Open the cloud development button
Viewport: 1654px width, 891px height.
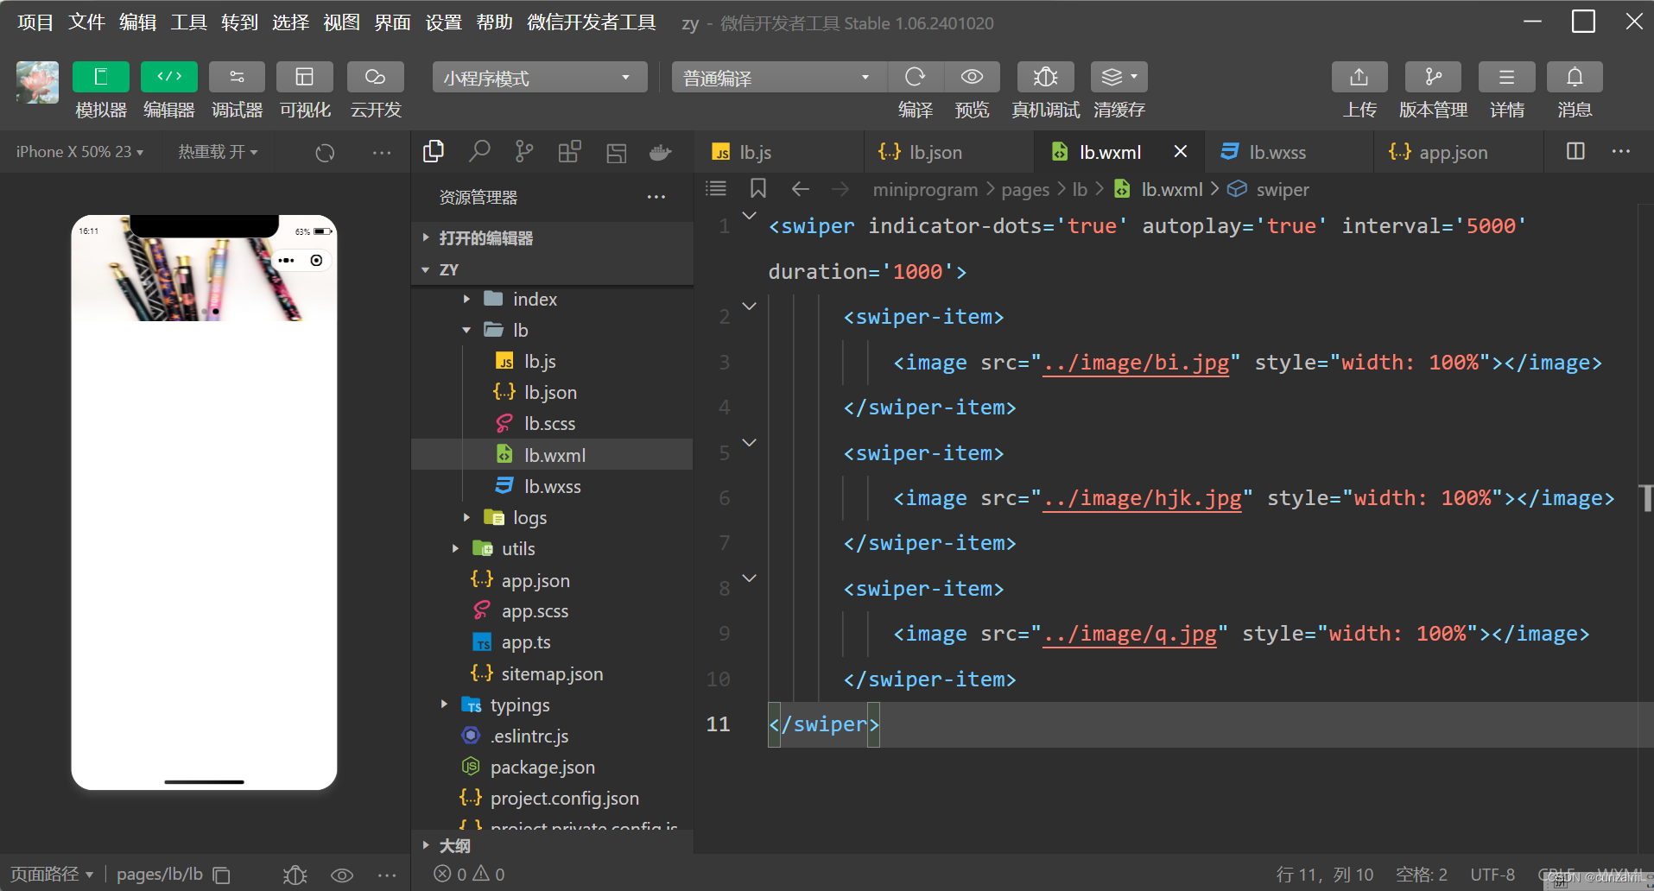(x=376, y=77)
